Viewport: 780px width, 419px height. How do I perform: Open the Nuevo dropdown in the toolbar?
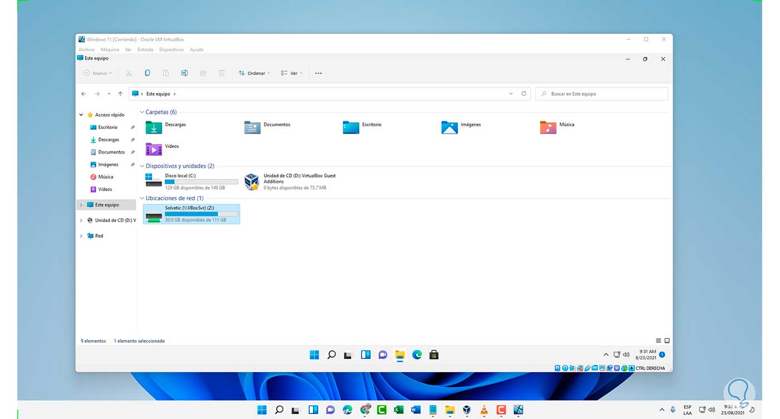coord(97,73)
